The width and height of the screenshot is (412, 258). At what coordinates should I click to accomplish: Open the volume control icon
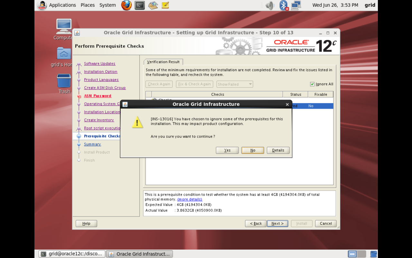270,5
